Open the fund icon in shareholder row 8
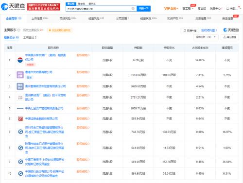 pyautogui.click(x=20, y=148)
